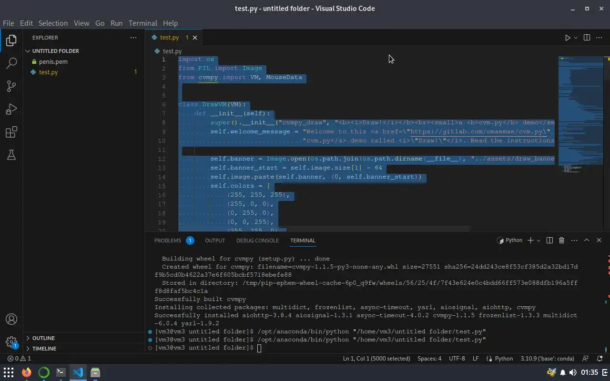The image size is (610, 381).
Task: Click errors and warnings status indicator
Action: pos(19,359)
